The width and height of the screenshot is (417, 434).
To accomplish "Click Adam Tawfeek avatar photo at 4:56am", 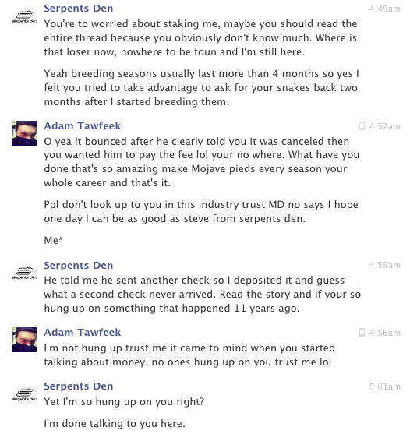I will point(24,340).
